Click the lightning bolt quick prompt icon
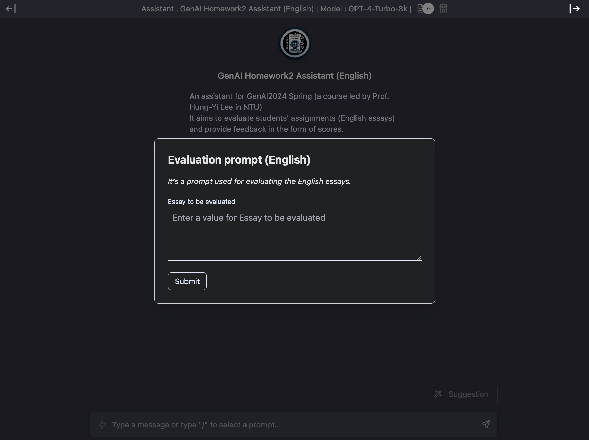 (102, 425)
